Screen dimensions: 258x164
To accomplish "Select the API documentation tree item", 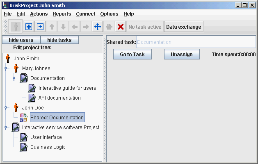I will coord(59,98).
